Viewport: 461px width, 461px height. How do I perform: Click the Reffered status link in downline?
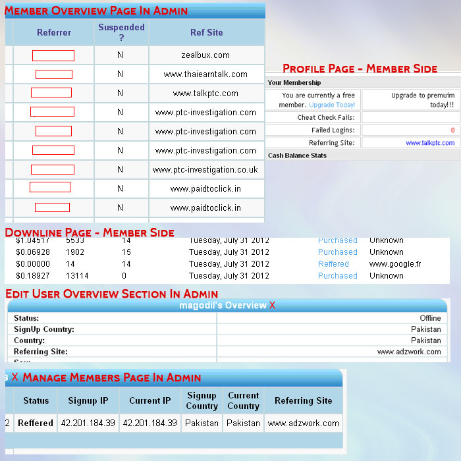tap(333, 264)
